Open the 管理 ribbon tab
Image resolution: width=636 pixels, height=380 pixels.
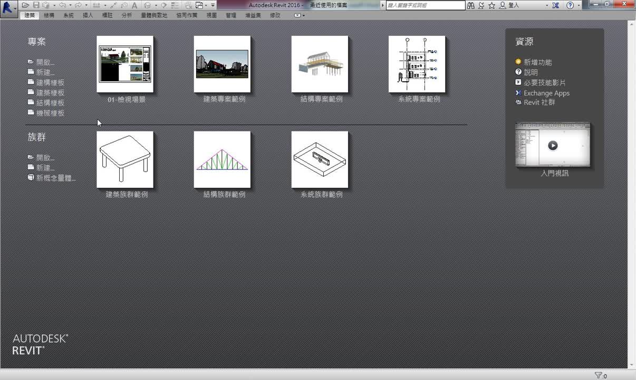(x=231, y=15)
